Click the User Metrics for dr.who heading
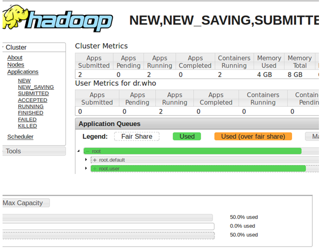 116,83
